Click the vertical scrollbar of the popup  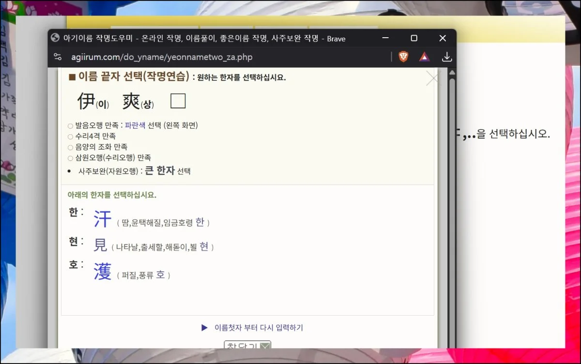point(452,193)
